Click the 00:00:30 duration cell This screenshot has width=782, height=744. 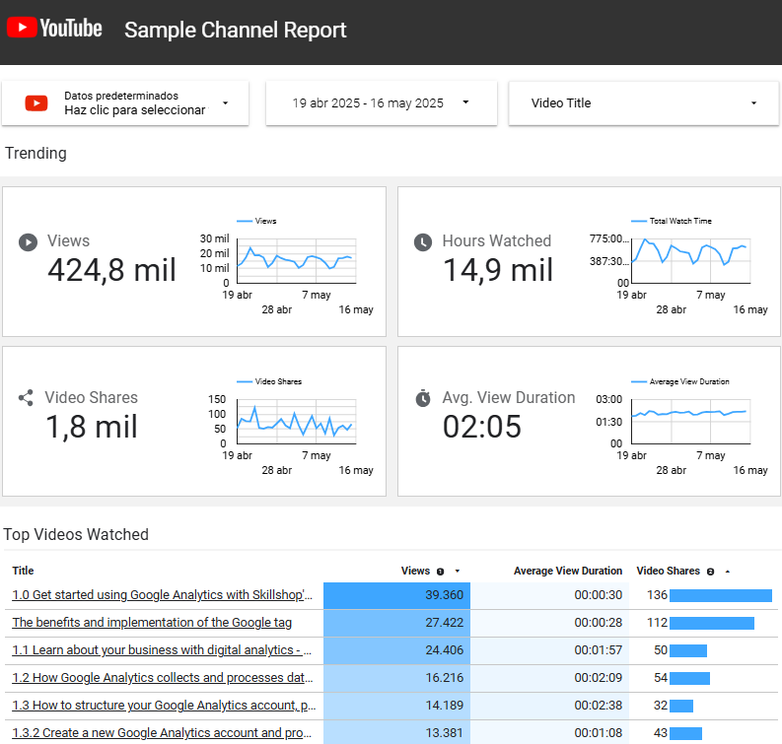pyautogui.click(x=550, y=595)
